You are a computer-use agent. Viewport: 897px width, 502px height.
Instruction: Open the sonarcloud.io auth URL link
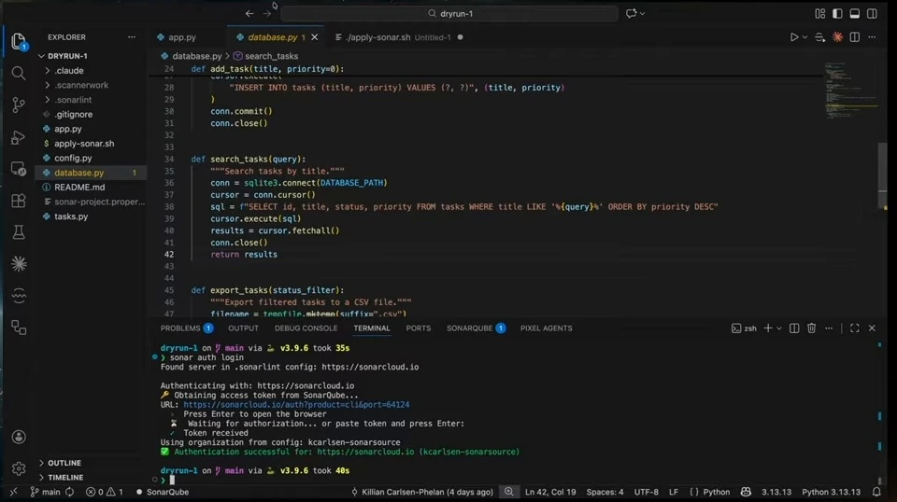coord(296,404)
